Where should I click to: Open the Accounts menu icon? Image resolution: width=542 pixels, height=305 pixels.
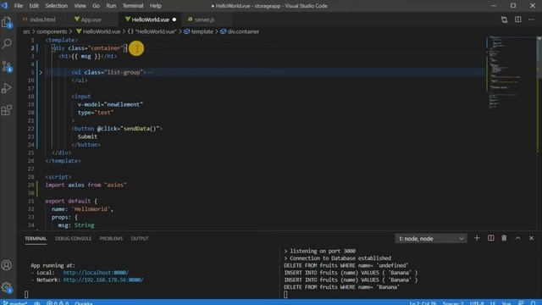7,265
